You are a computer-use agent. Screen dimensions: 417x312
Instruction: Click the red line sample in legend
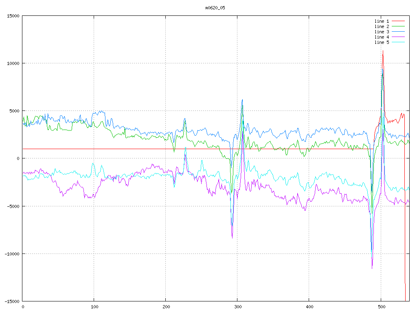(398, 21)
